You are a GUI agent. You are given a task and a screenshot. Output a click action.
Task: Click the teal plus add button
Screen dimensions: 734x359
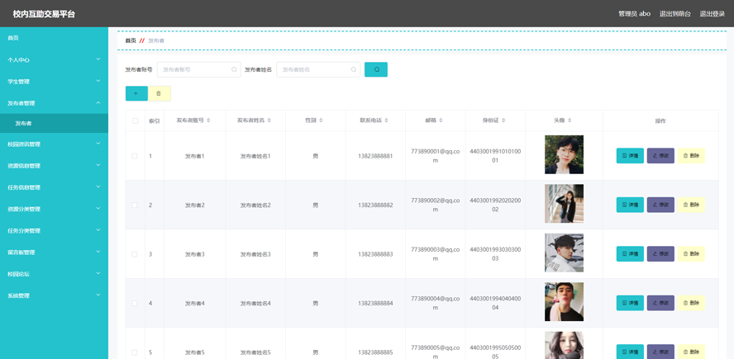(136, 93)
